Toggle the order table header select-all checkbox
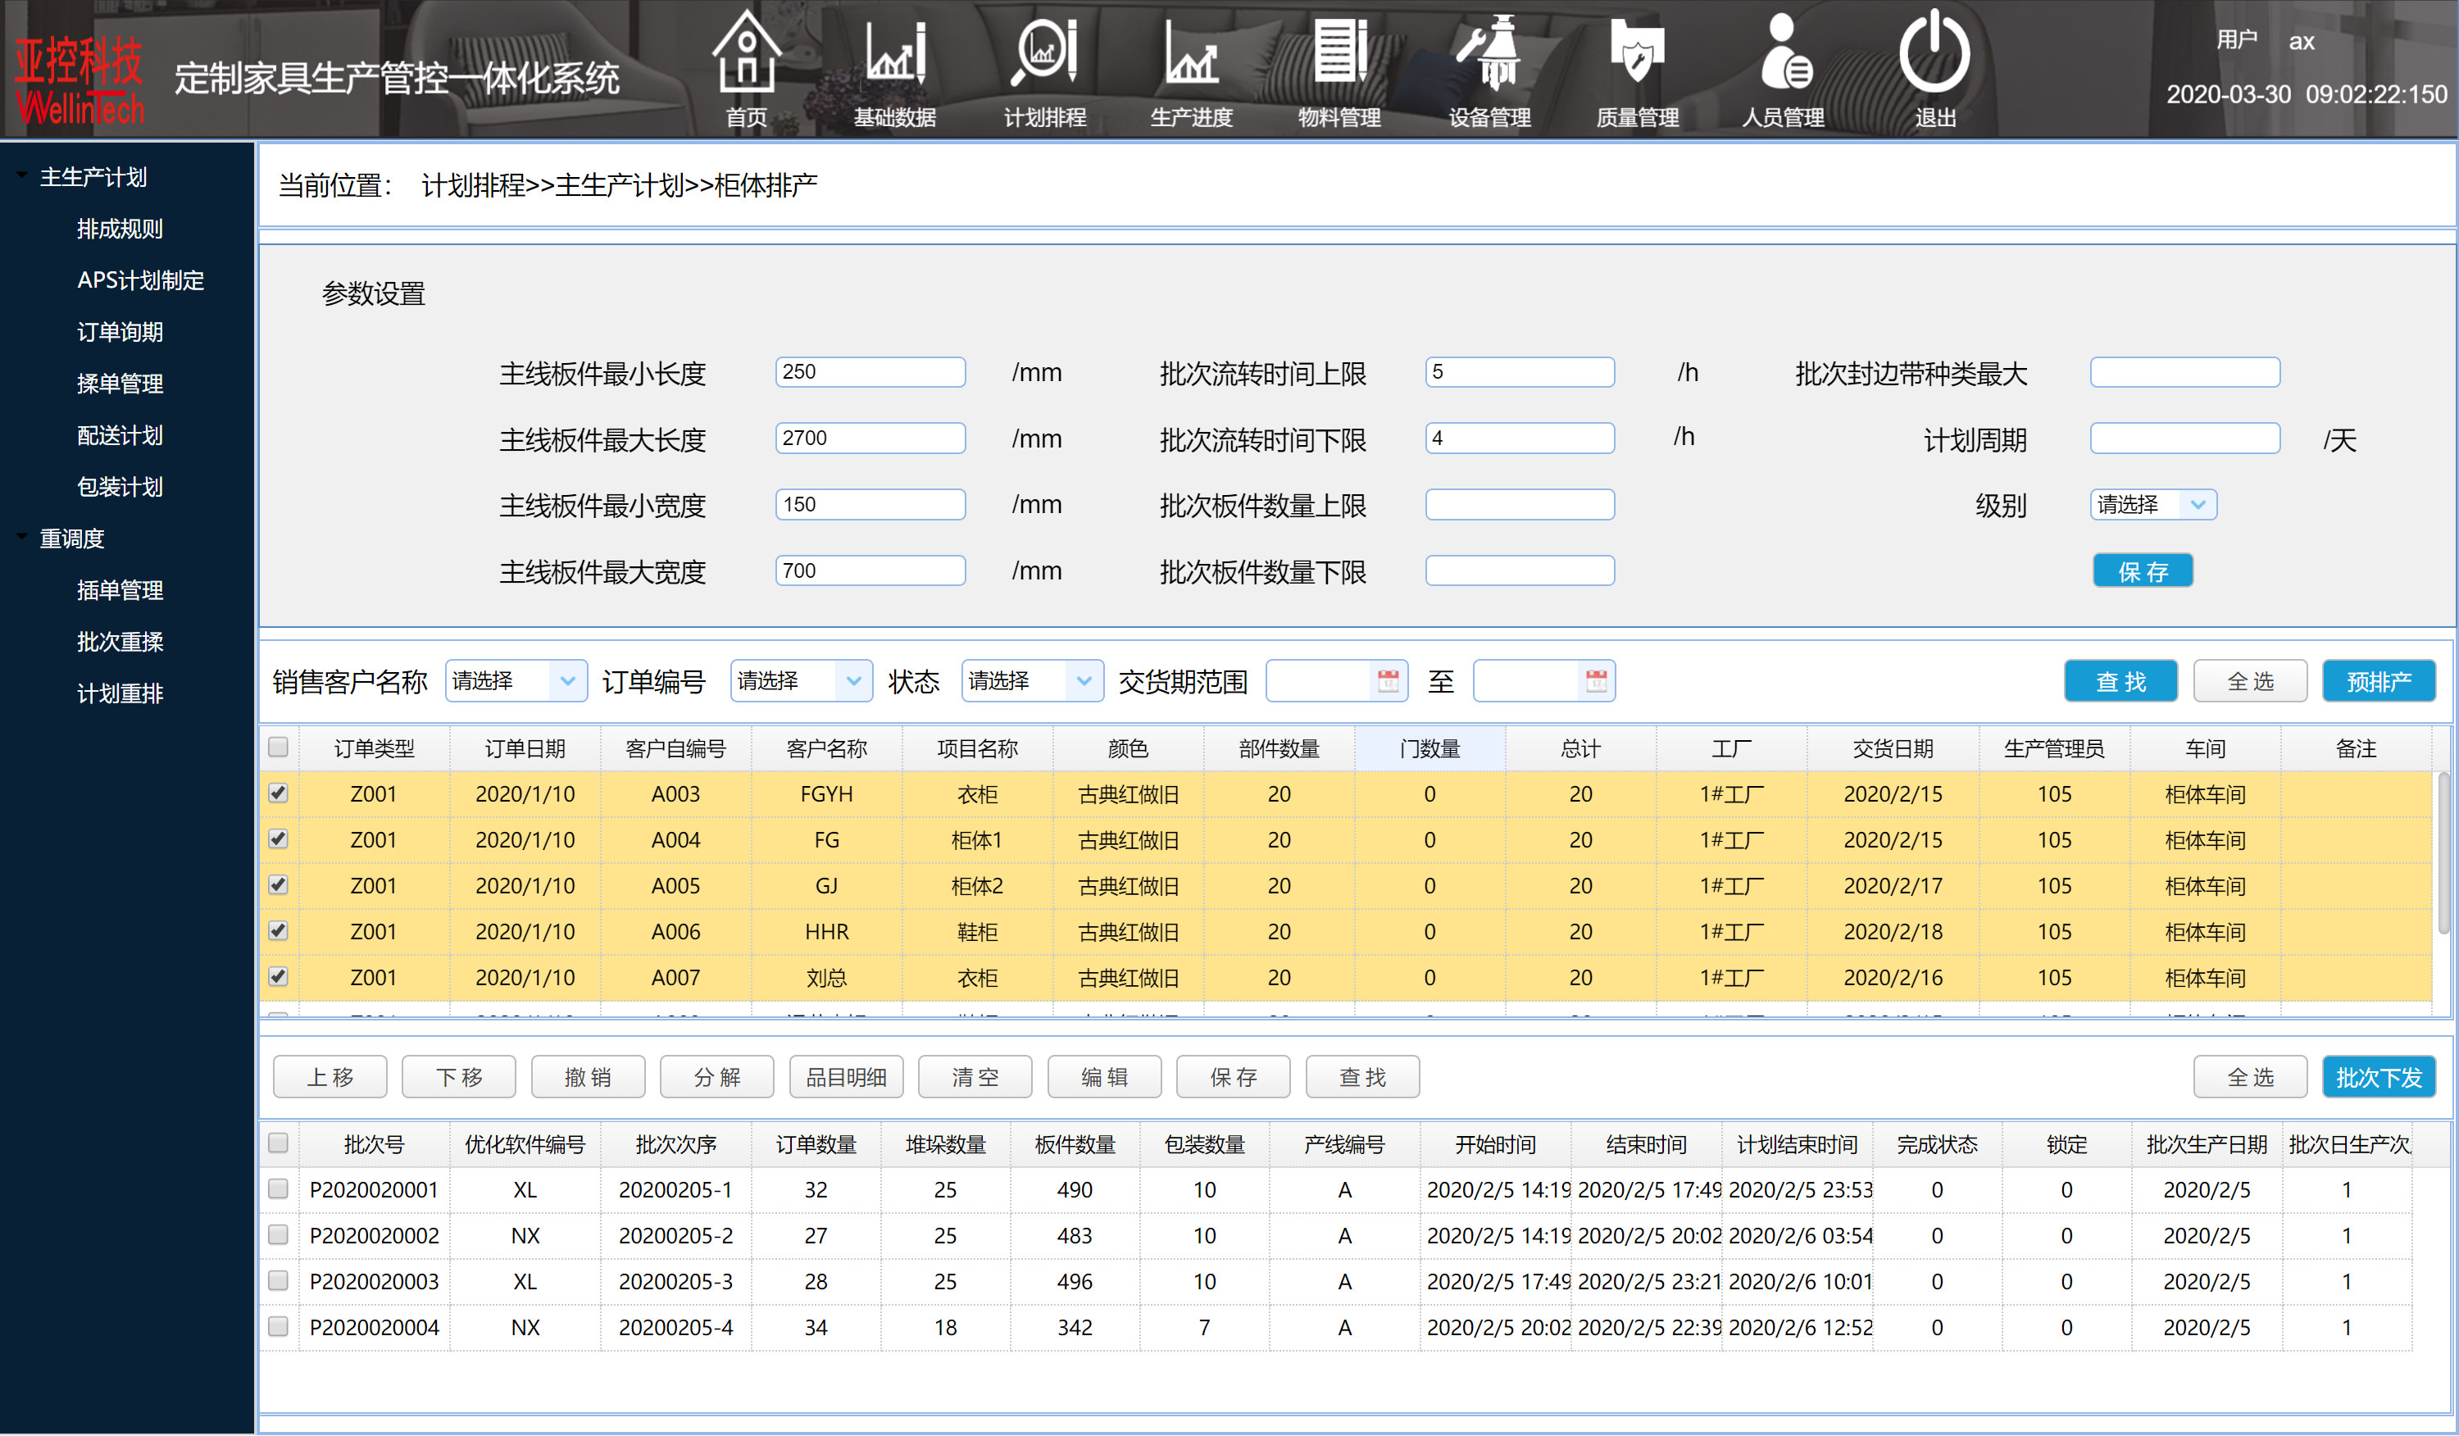Viewport: 2459px width, 1436px height. 278,748
